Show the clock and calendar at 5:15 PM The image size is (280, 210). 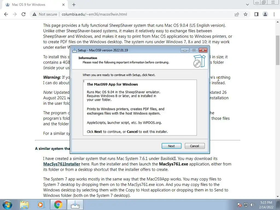(266, 205)
